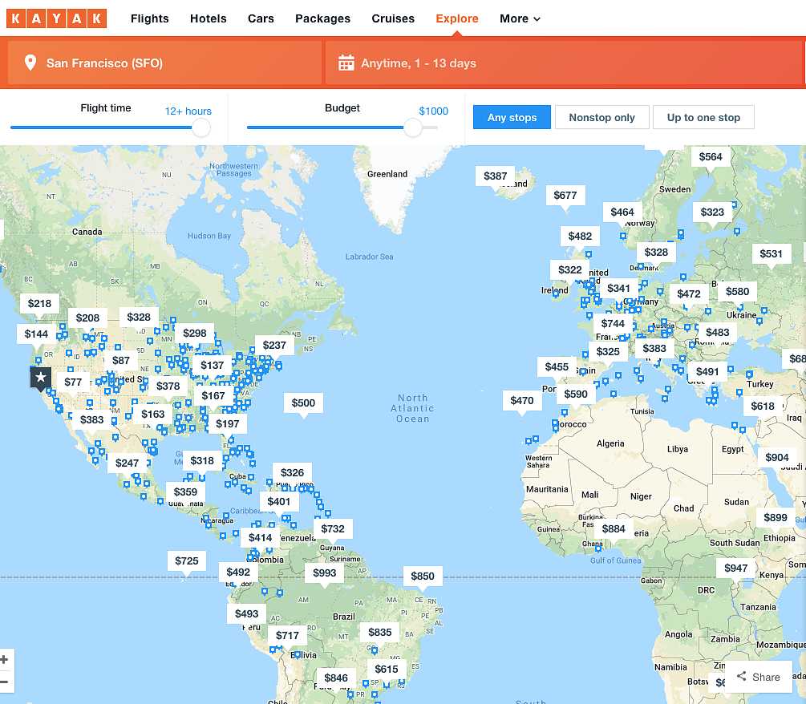Screen dimensions: 806x704
Task: Click a flight price pin near Hawaii area
Action: (73, 382)
